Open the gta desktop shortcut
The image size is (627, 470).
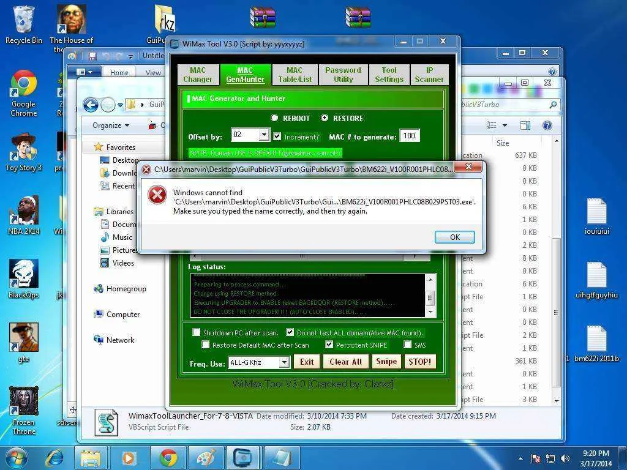pos(24,343)
